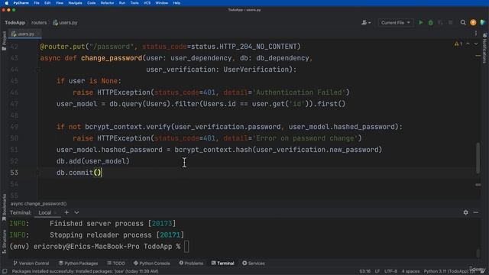
Task: Open the JetBrains Toolbox icon at toolbar end
Action: click(483, 22)
